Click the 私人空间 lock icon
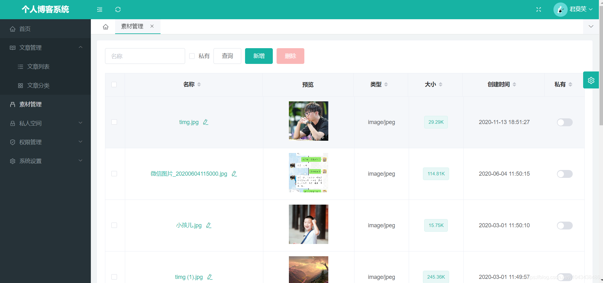Image resolution: width=603 pixels, height=283 pixels. (13, 123)
